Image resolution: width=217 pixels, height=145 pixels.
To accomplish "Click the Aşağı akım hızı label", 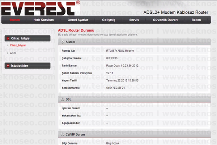I will point(71,123).
